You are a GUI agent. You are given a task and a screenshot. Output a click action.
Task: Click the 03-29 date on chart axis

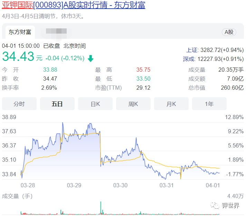click(x=74, y=185)
